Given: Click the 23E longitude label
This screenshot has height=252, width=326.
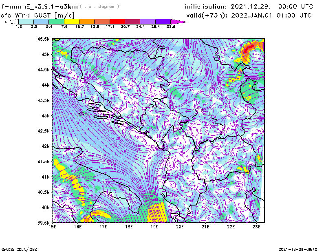Looking at the screenshot, I should pos(256,227).
